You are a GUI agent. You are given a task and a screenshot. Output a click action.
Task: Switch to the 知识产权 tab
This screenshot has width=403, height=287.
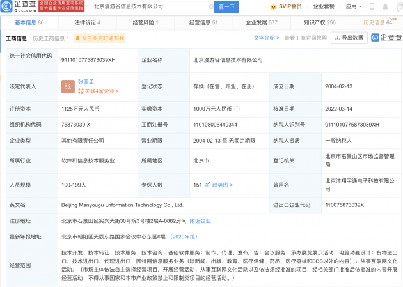point(320,22)
